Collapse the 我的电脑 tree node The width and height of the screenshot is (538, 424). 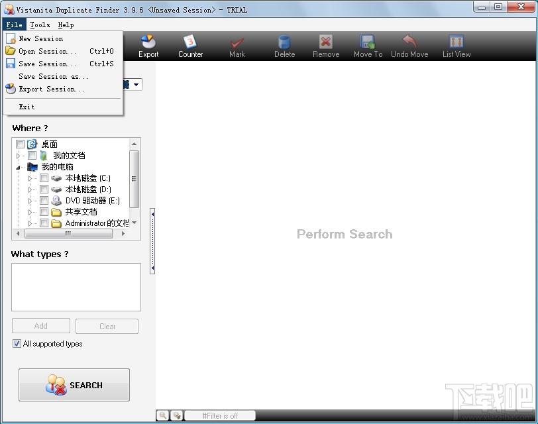pos(18,168)
